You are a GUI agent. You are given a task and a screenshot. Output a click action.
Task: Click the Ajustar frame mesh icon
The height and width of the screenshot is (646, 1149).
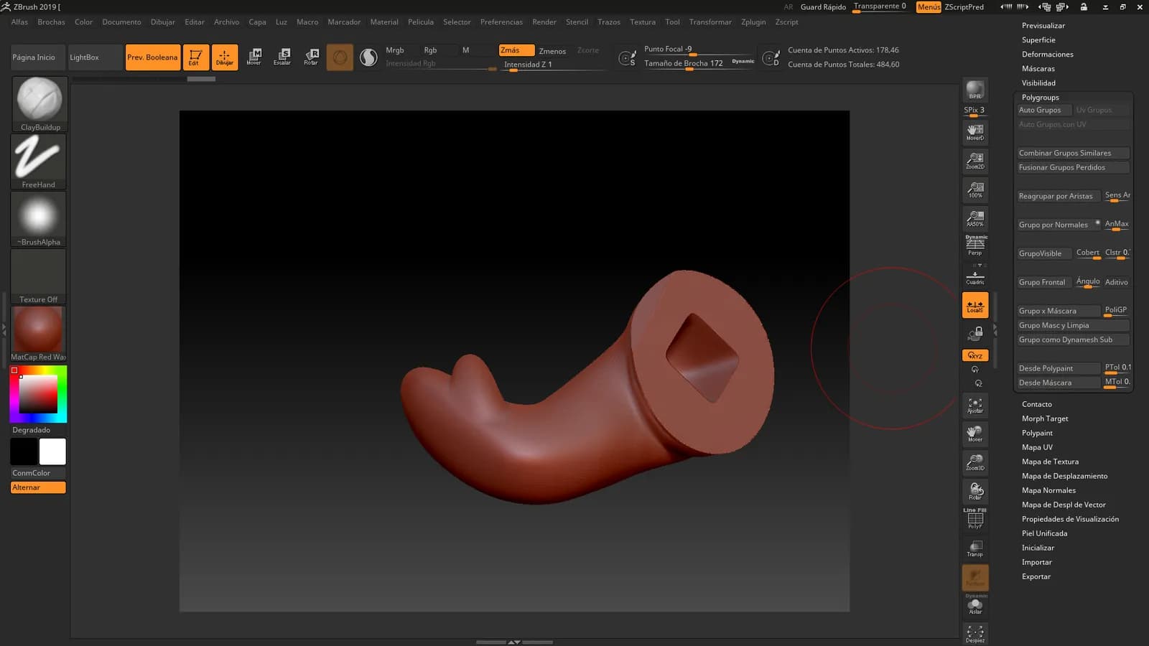pos(975,406)
